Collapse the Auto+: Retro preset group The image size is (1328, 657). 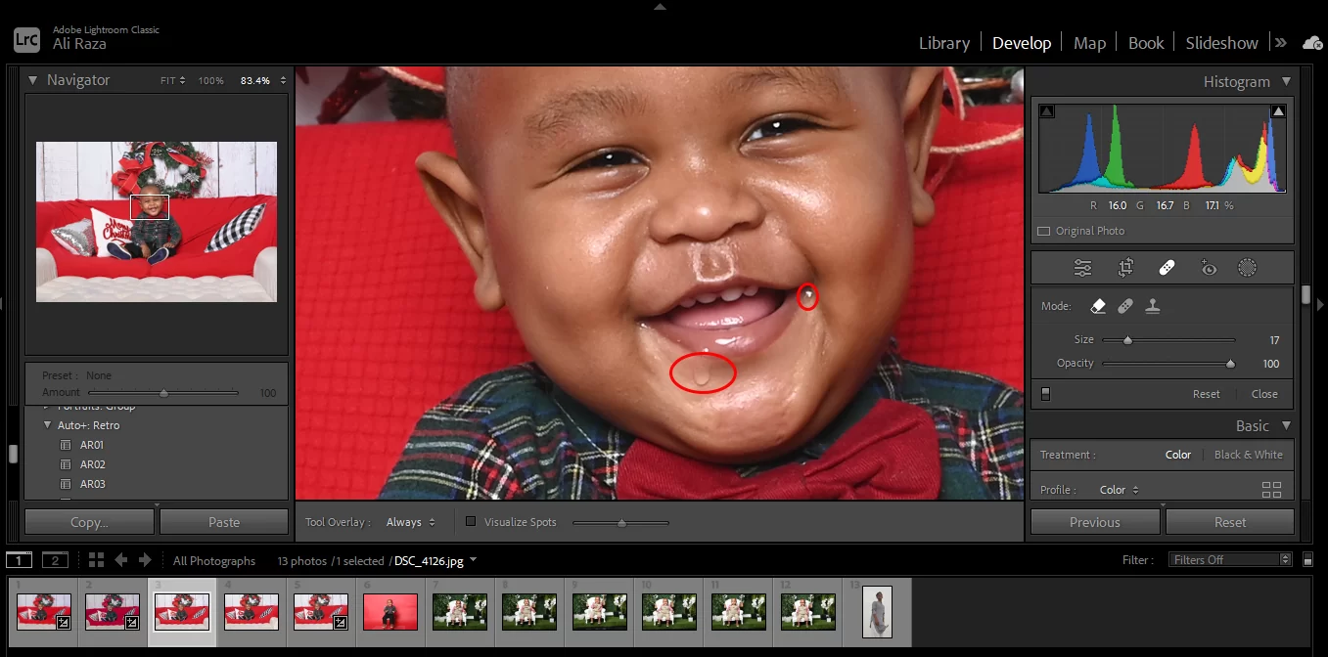pyautogui.click(x=47, y=425)
